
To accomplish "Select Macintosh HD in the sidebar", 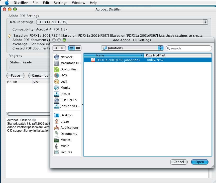I will pos(67,63).
